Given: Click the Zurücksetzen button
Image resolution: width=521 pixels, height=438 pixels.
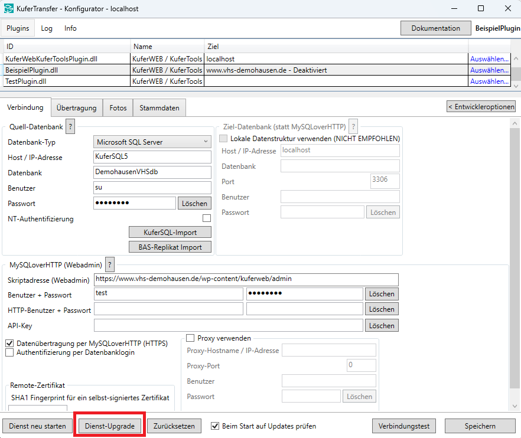Looking at the screenshot, I should pyautogui.click(x=174, y=426).
